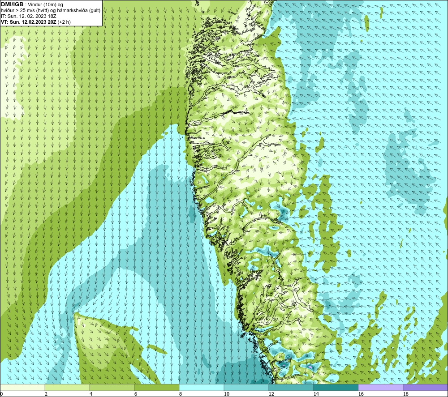Select the light cyan 8–10 m/s scale swatch
Image resolution: width=448 pixels, height=397 pixels.
tap(202, 387)
